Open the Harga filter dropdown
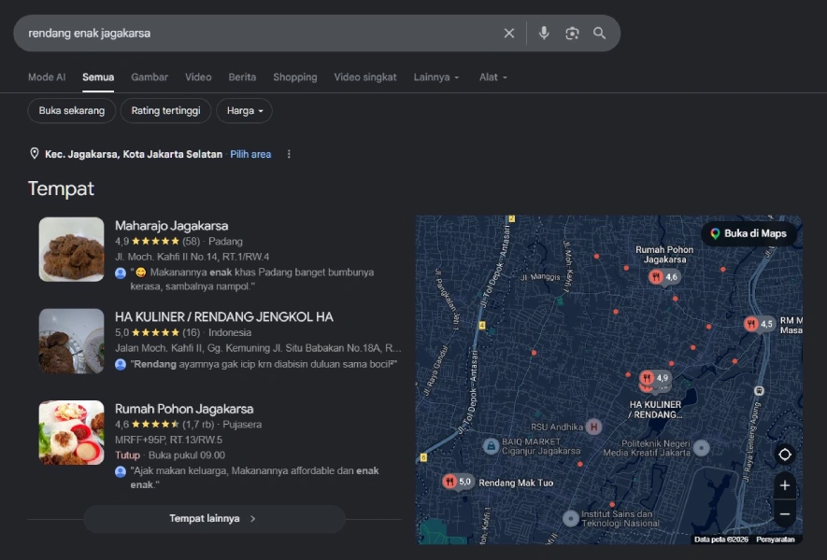 [x=244, y=111]
